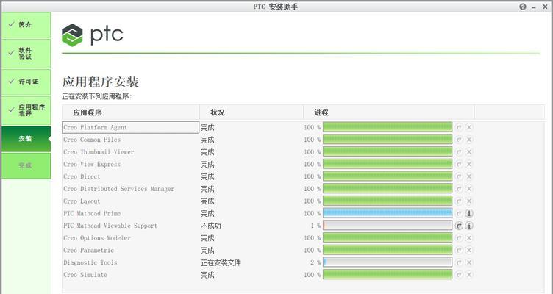This screenshot has width=553, height=294.
Task: Click retry icon for PTC Mathcad Viewable Support
Action: point(459,226)
